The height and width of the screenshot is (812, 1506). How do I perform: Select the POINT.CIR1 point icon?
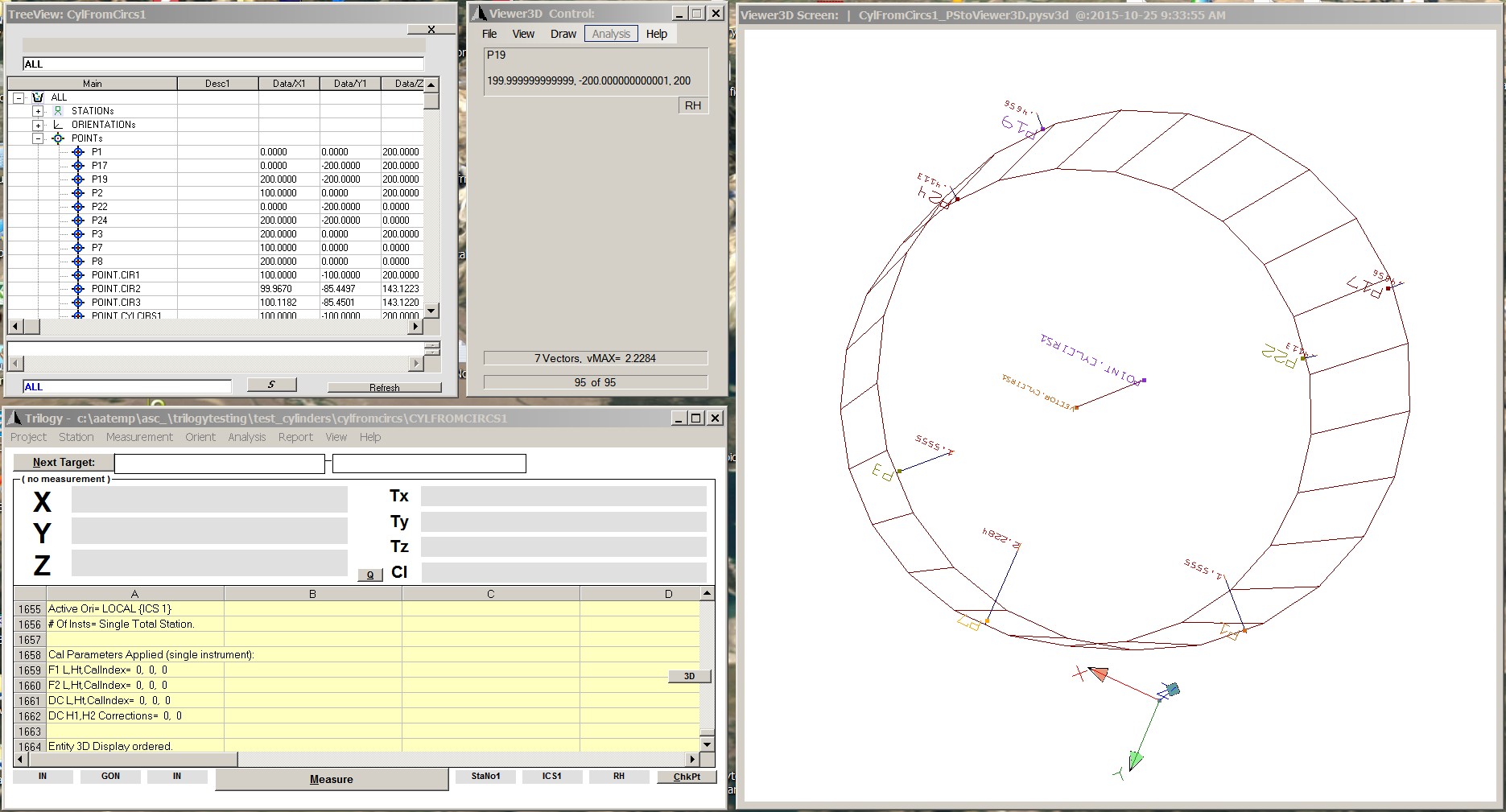click(78, 275)
